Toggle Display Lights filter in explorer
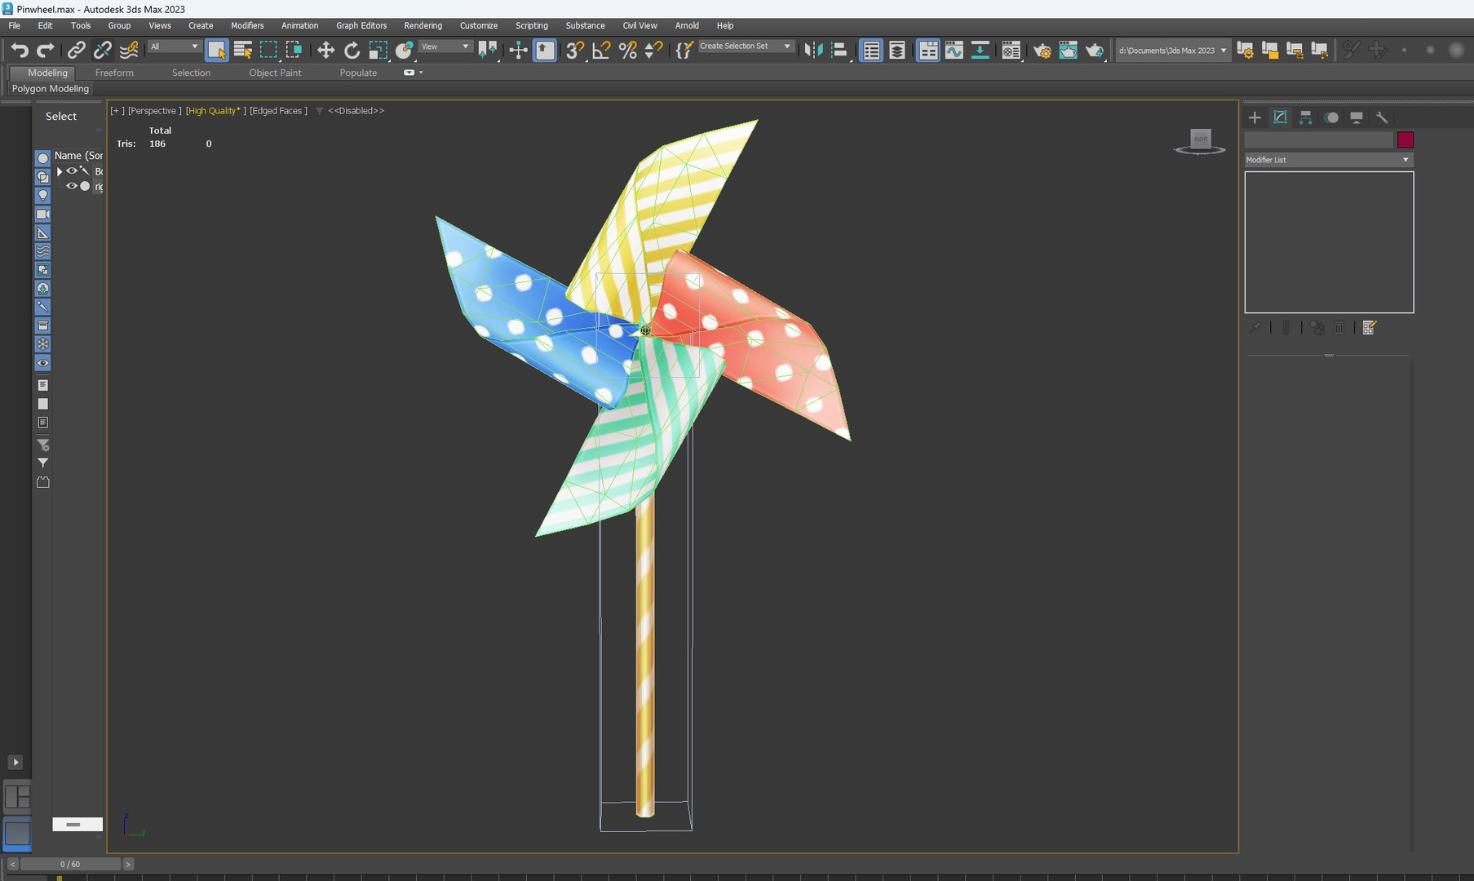Screen dimensions: 1474x881 (x=43, y=196)
